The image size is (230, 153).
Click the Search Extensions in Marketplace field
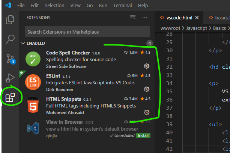(x=87, y=32)
